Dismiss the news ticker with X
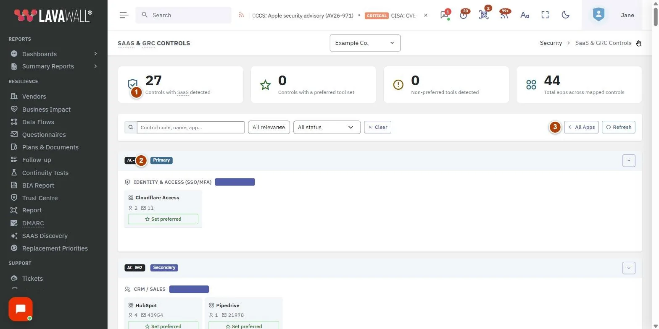Image resolution: width=659 pixels, height=329 pixels. [x=425, y=15]
